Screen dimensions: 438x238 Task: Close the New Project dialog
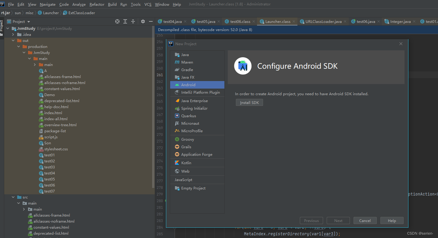pyautogui.click(x=401, y=44)
